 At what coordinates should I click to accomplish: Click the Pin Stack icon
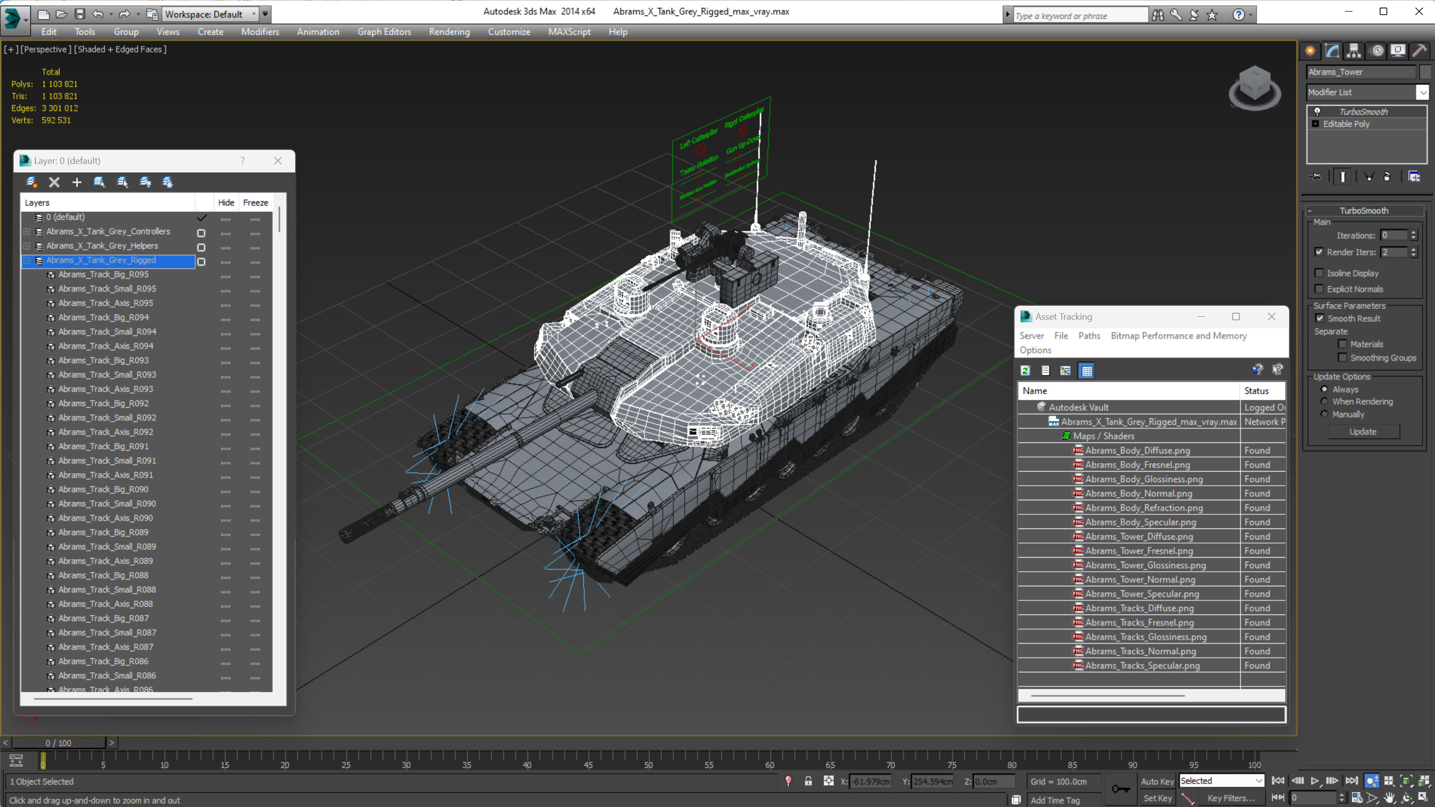(x=1316, y=176)
